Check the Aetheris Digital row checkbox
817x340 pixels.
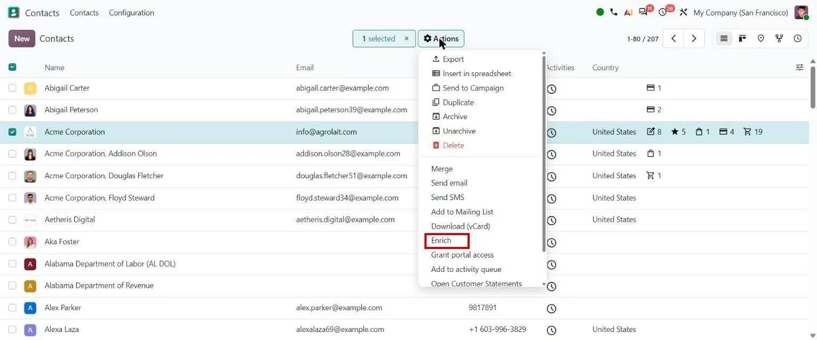12,219
